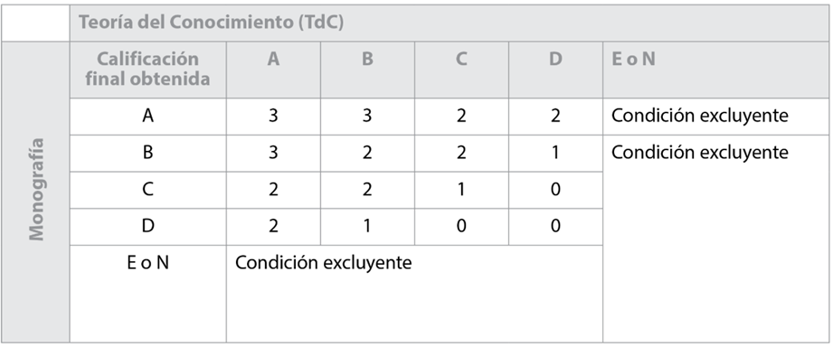This screenshot has height=347, width=833.
Task: Click the value 1 in row D, column B
Action: pos(367,226)
